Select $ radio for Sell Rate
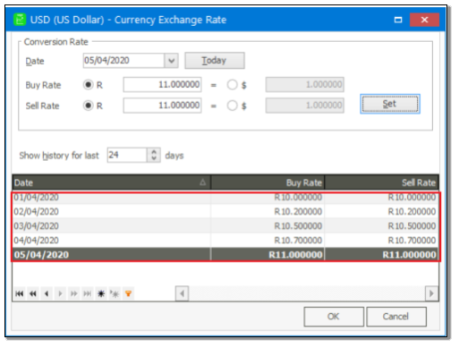This screenshot has height=348, width=459. 232,106
